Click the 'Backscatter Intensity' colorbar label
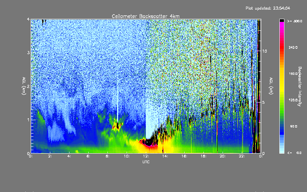The image size is (307, 192). pyautogui.click(x=300, y=86)
